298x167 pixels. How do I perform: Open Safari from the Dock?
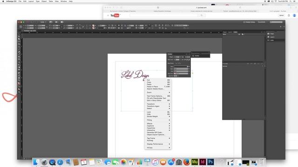pyautogui.click(x=60, y=162)
